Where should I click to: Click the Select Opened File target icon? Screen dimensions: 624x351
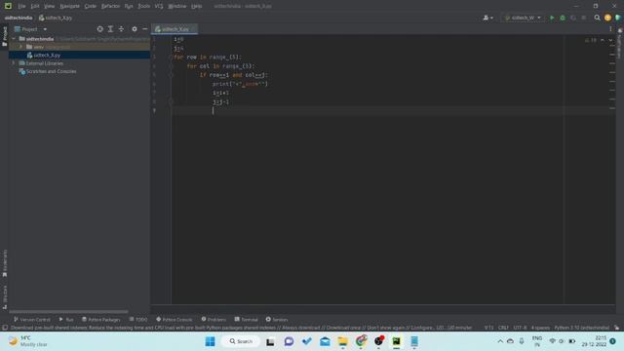point(99,29)
